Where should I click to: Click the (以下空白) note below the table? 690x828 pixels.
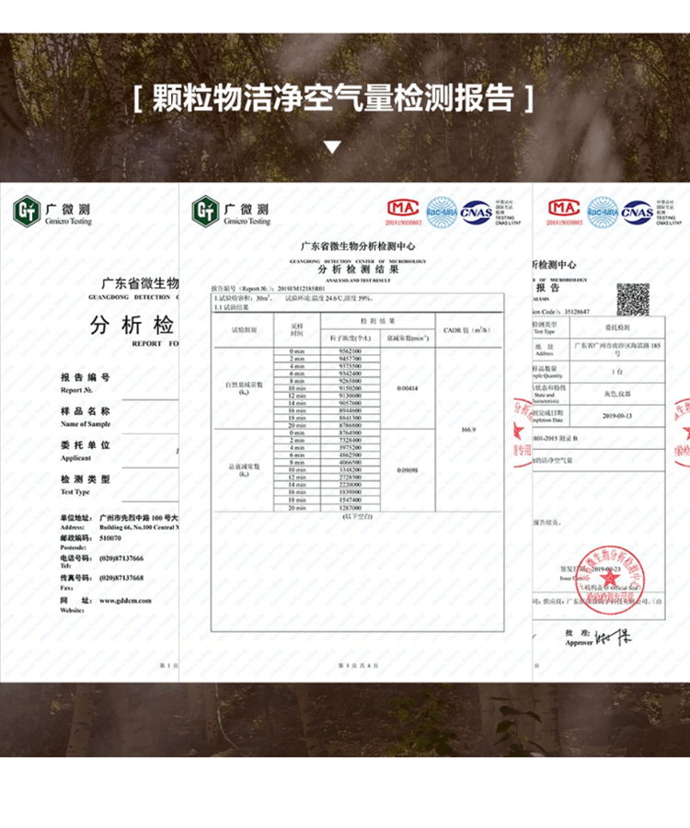pos(357,516)
